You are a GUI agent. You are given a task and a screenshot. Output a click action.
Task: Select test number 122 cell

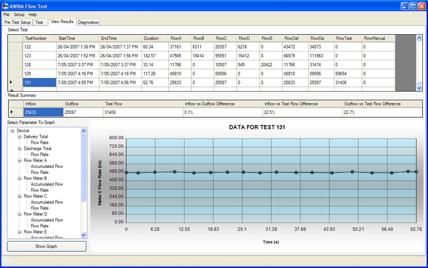pos(39,47)
